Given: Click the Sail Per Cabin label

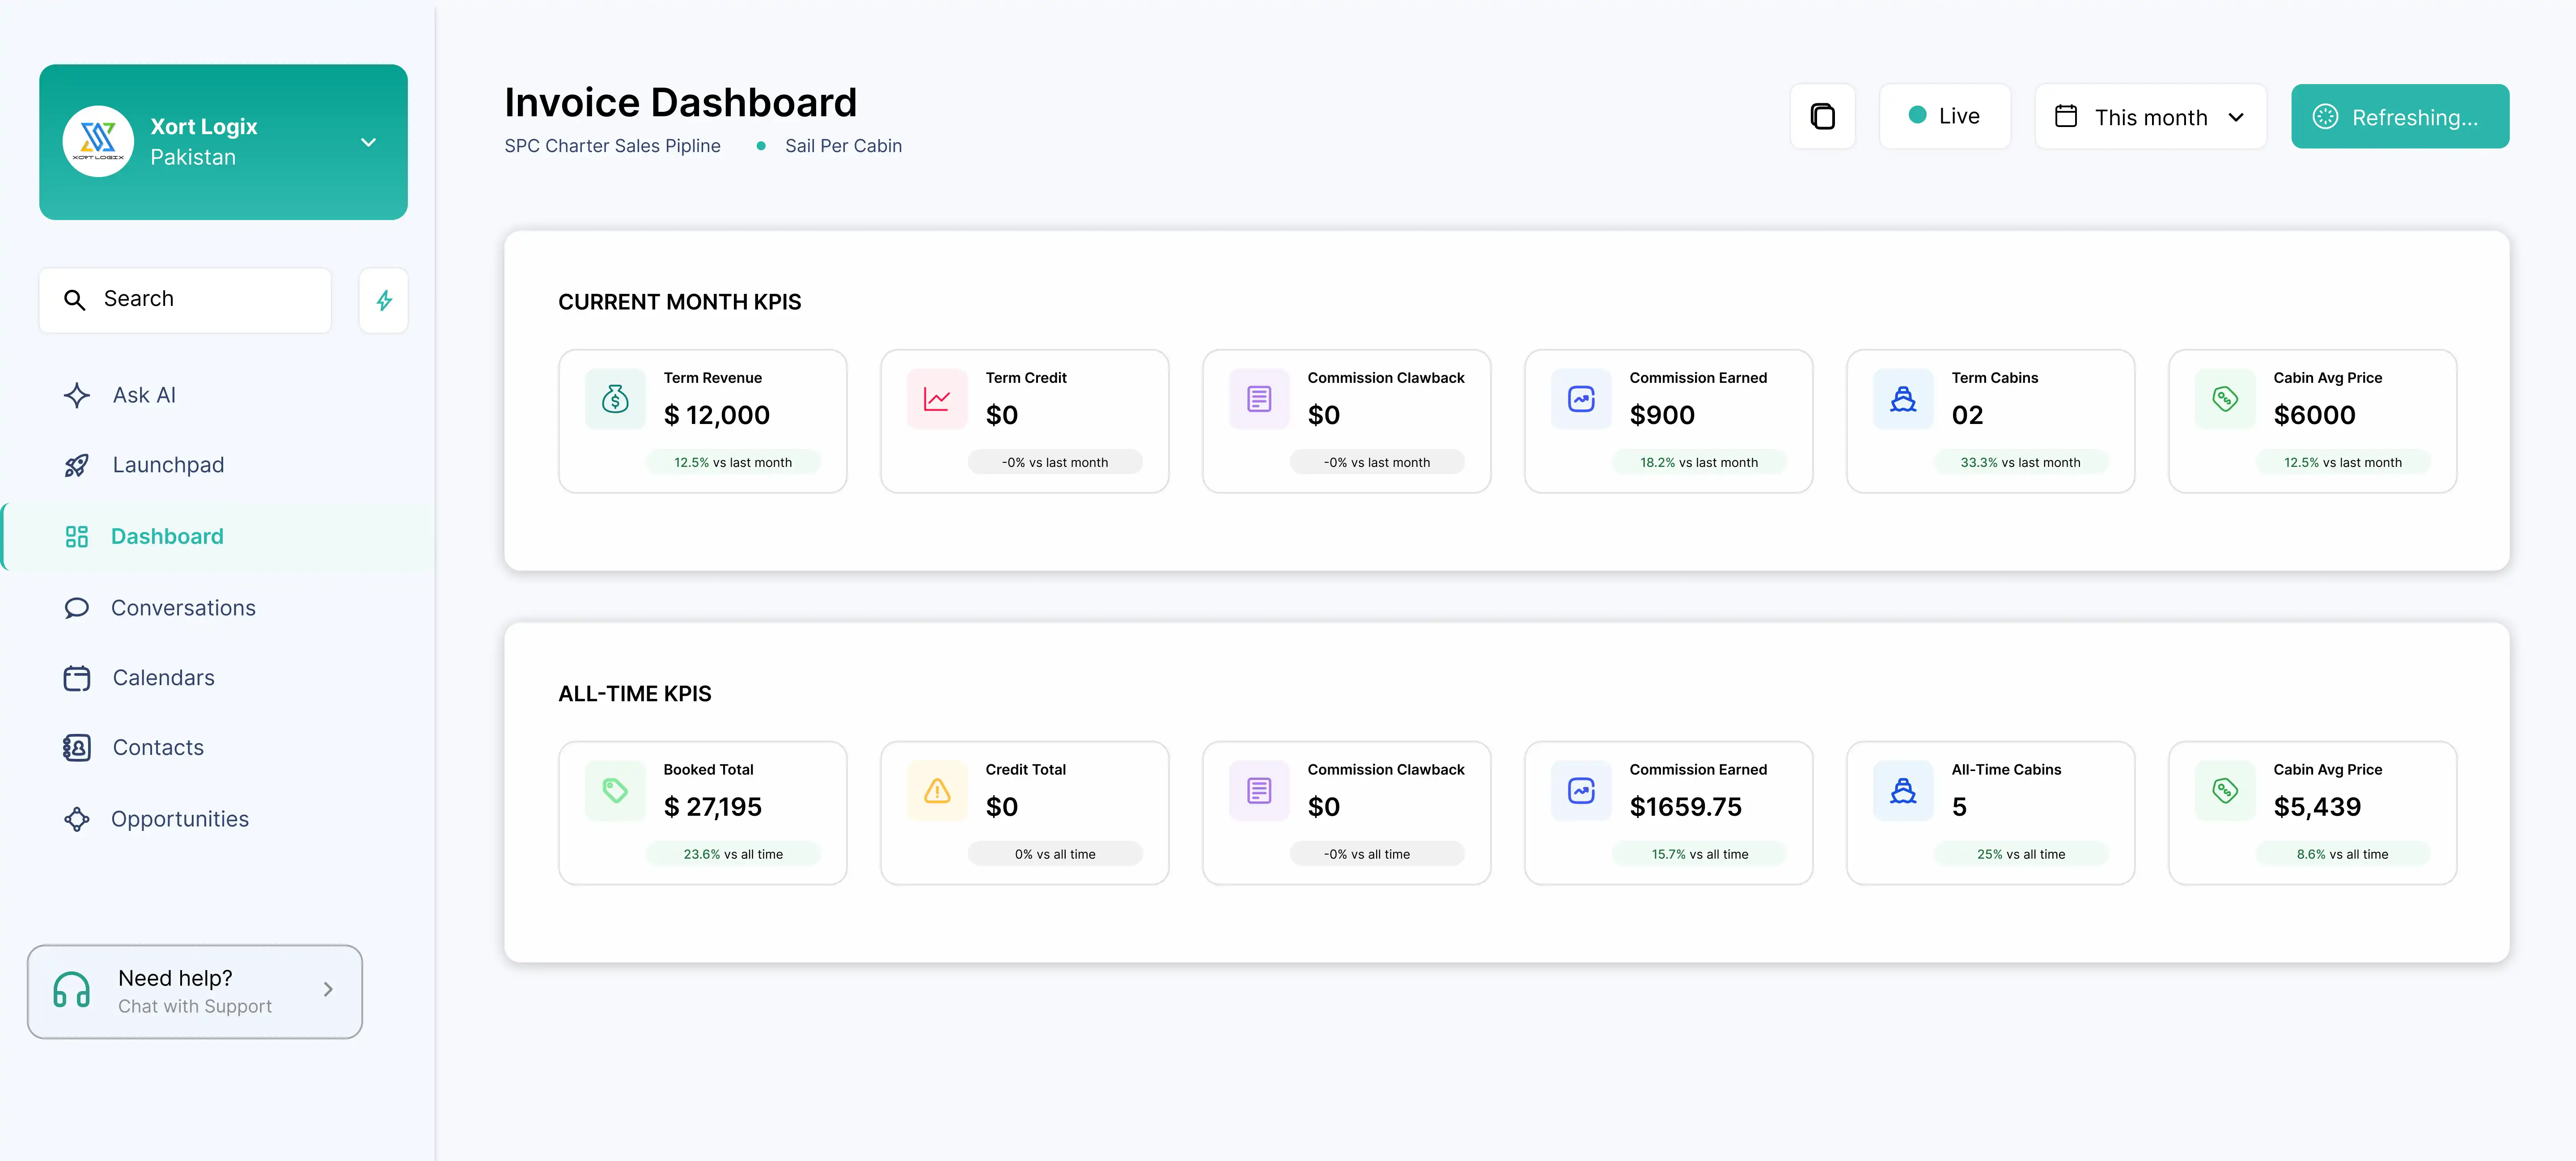Looking at the screenshot, I should pyautogui.click(x=843, y=146).
